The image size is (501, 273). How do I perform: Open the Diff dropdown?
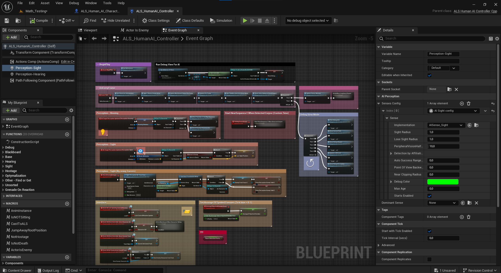coord(67,21)
